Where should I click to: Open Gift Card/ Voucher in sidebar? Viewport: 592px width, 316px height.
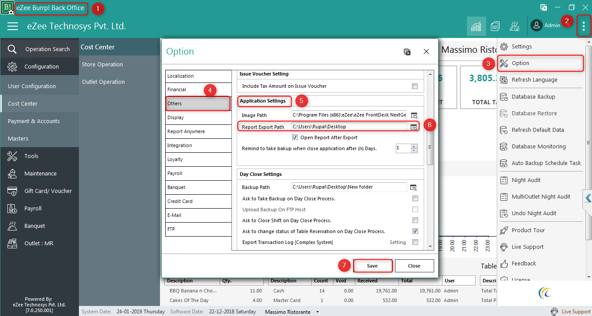coord(39,191)
